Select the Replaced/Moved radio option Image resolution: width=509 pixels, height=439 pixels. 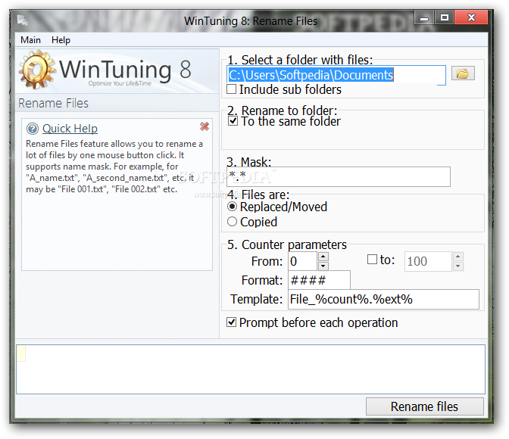(232, 207)
